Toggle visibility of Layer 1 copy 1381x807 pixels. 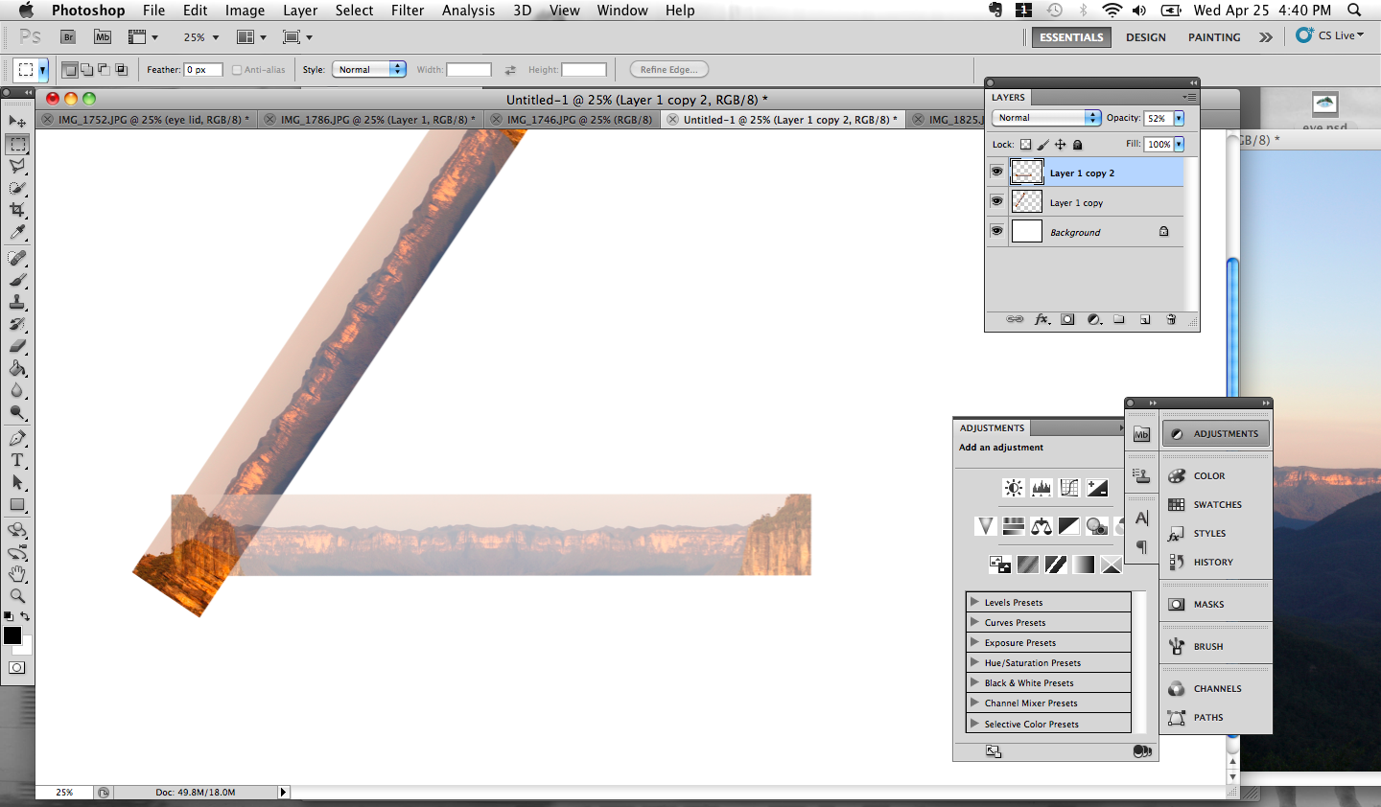[x=996, y=200]
